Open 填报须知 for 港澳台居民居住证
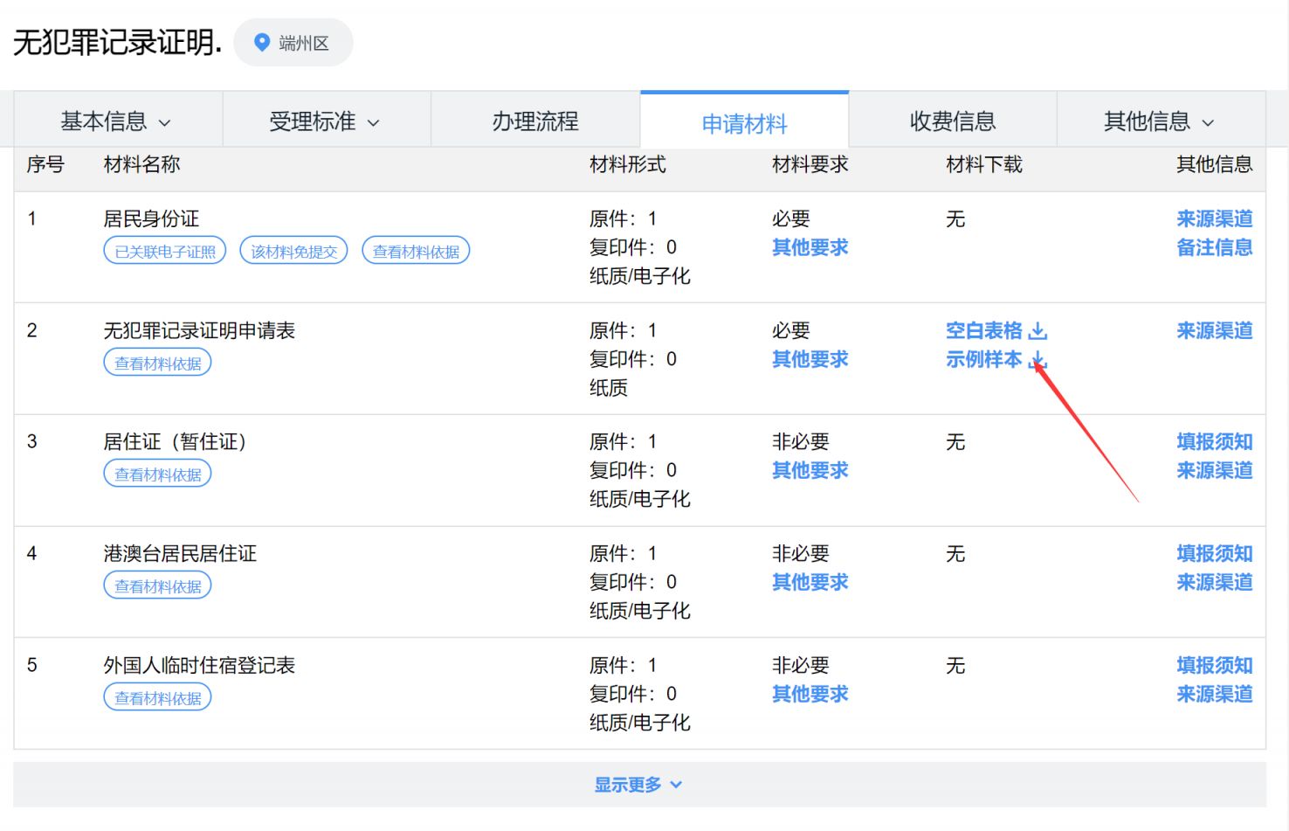 [x=1214, y=554]
